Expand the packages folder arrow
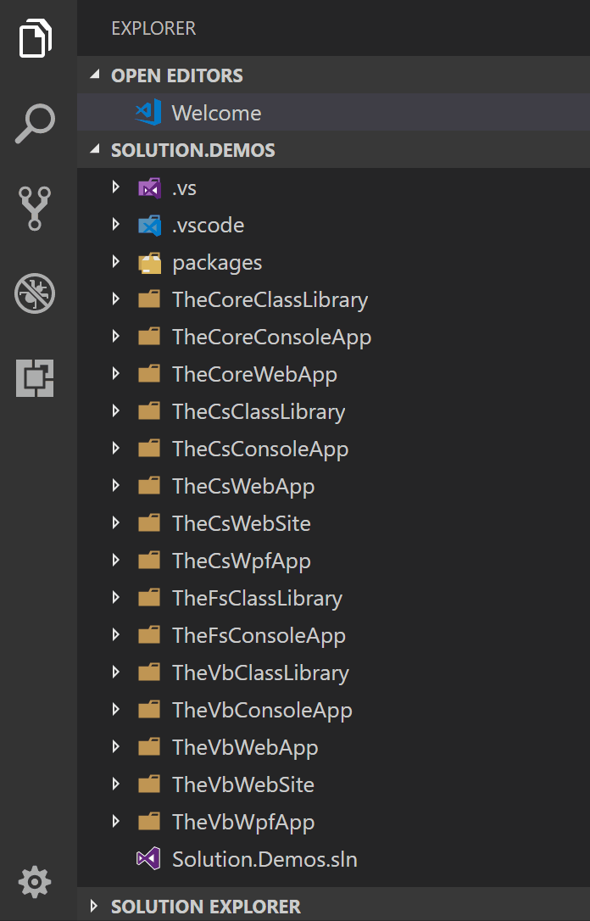 pyautogui.click(x=115, y=262)
